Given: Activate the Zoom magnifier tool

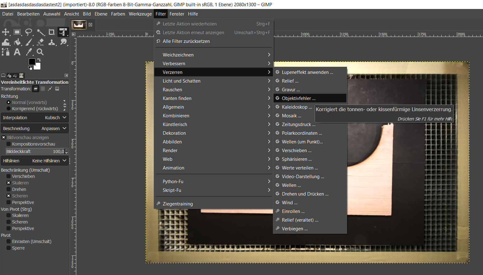Looking at the screenshot, I should 40,52.
